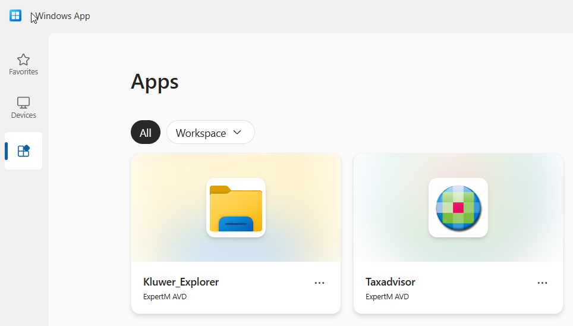This screenshot has width=573, height=326.
Task: Click the Taxadvisor app name
Action: tap(390, 282)
